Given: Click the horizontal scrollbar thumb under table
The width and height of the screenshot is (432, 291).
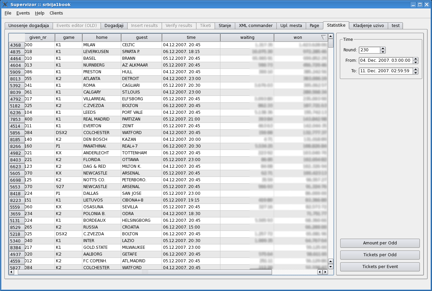Looking at the screenshot, I should point(145,272).
